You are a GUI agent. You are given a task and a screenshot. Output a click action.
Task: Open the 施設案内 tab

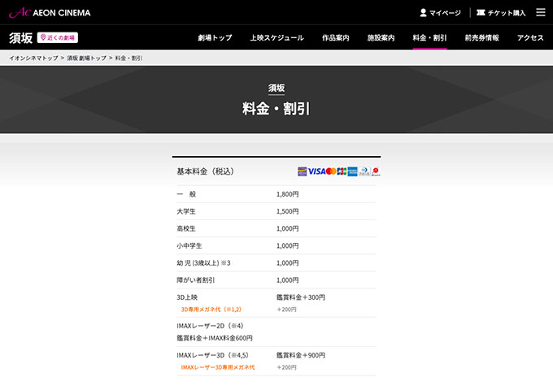pos(381,37)
